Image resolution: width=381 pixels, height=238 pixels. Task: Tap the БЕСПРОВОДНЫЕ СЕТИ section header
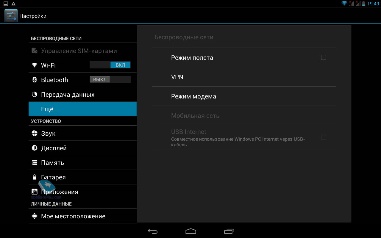point(56,39)
